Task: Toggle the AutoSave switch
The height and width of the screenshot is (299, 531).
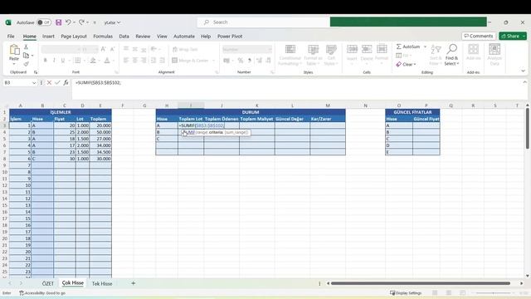Action: pyautogui.click(x=44, y=22)
